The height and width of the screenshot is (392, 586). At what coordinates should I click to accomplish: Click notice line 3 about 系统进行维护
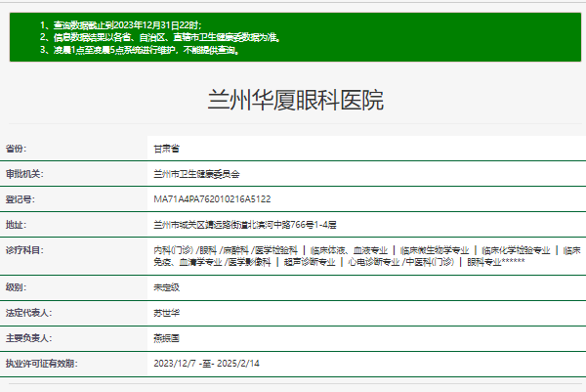click(x=140, y=50)
